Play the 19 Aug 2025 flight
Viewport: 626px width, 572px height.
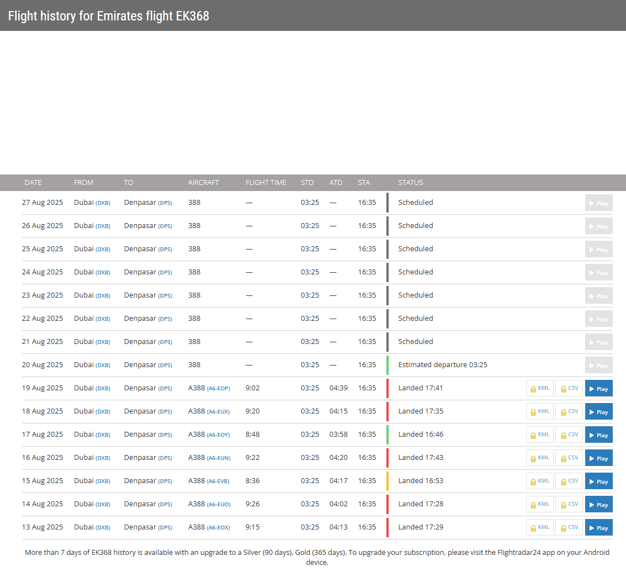coord(598,389)
